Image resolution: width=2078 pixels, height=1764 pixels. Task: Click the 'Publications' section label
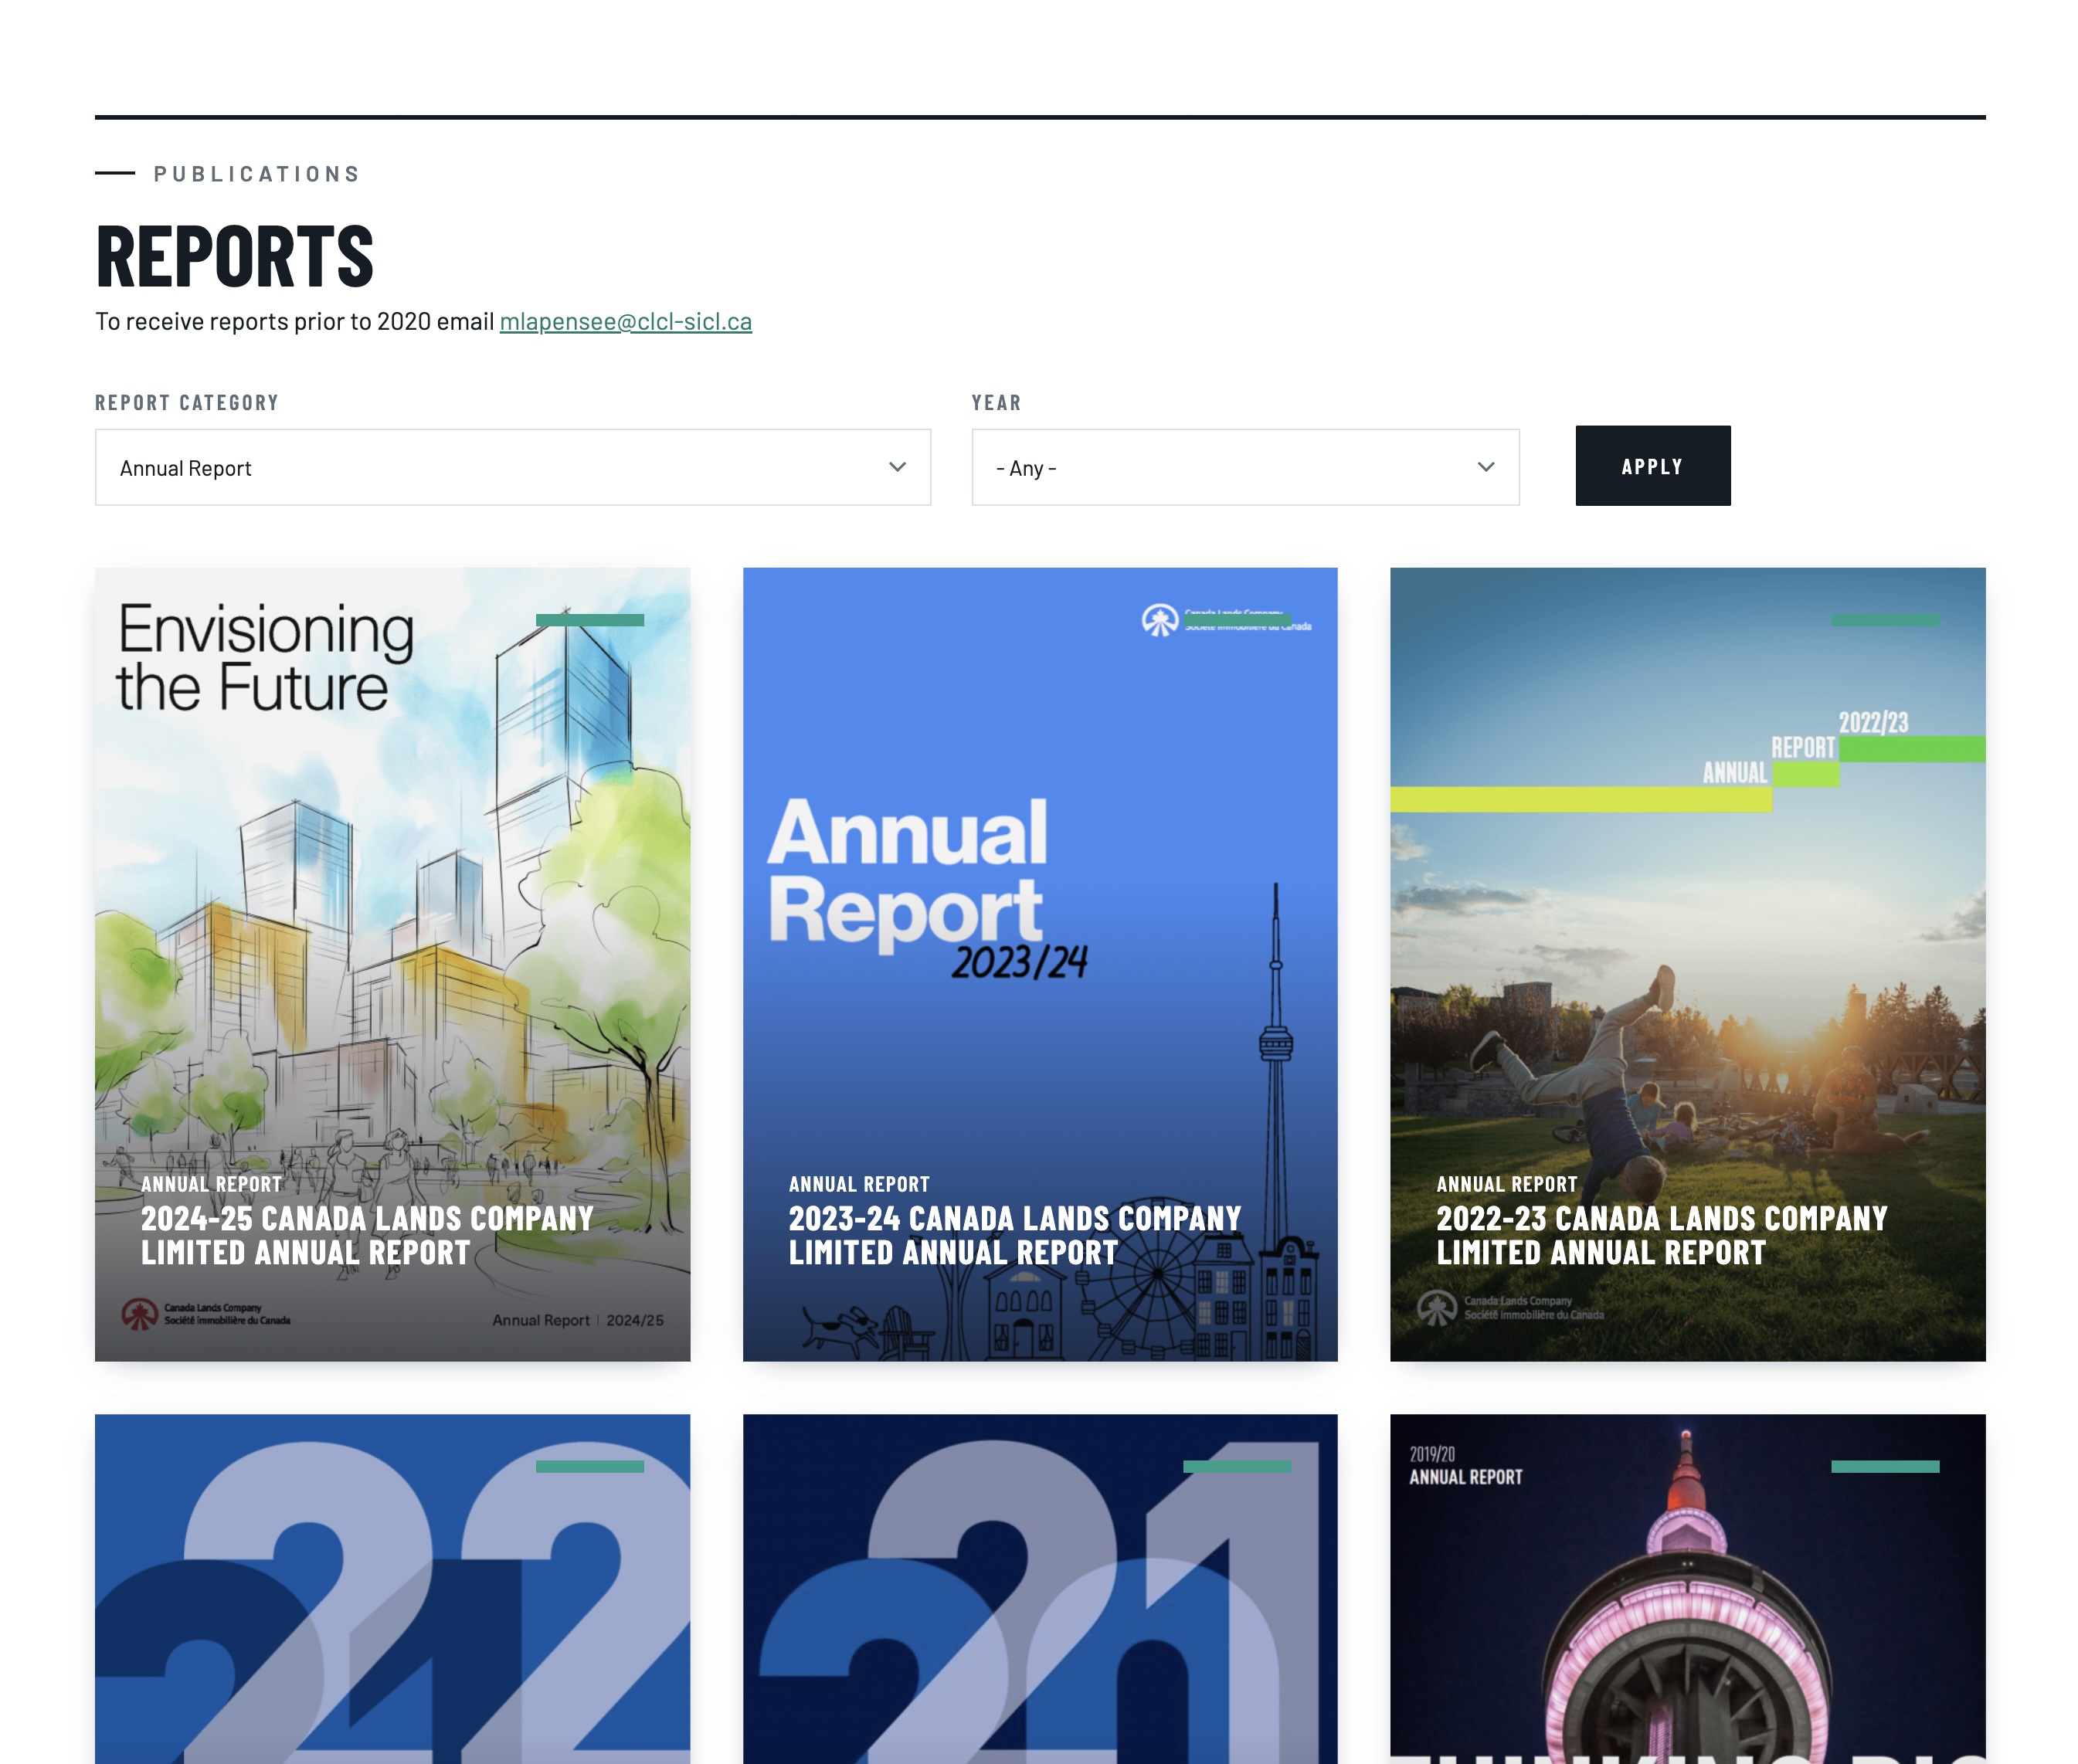click(x=257, y=174)
